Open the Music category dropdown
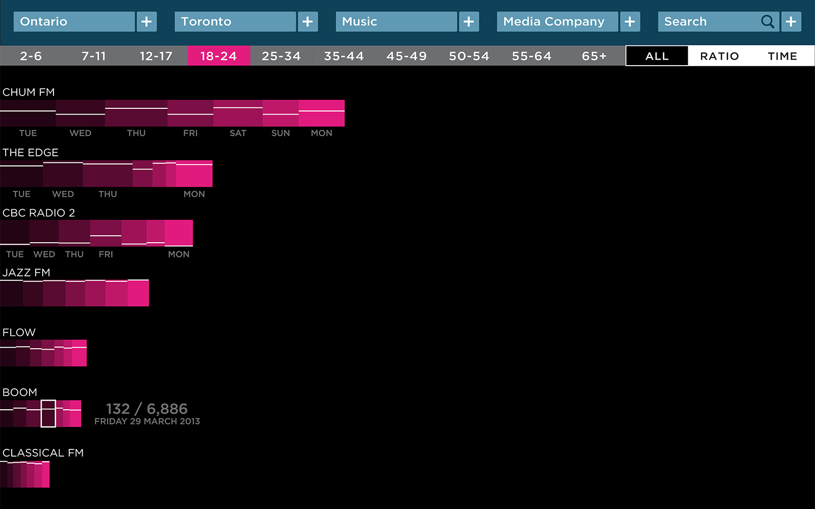The height and width of the screenshot is (509, 815). click(396, 22)
